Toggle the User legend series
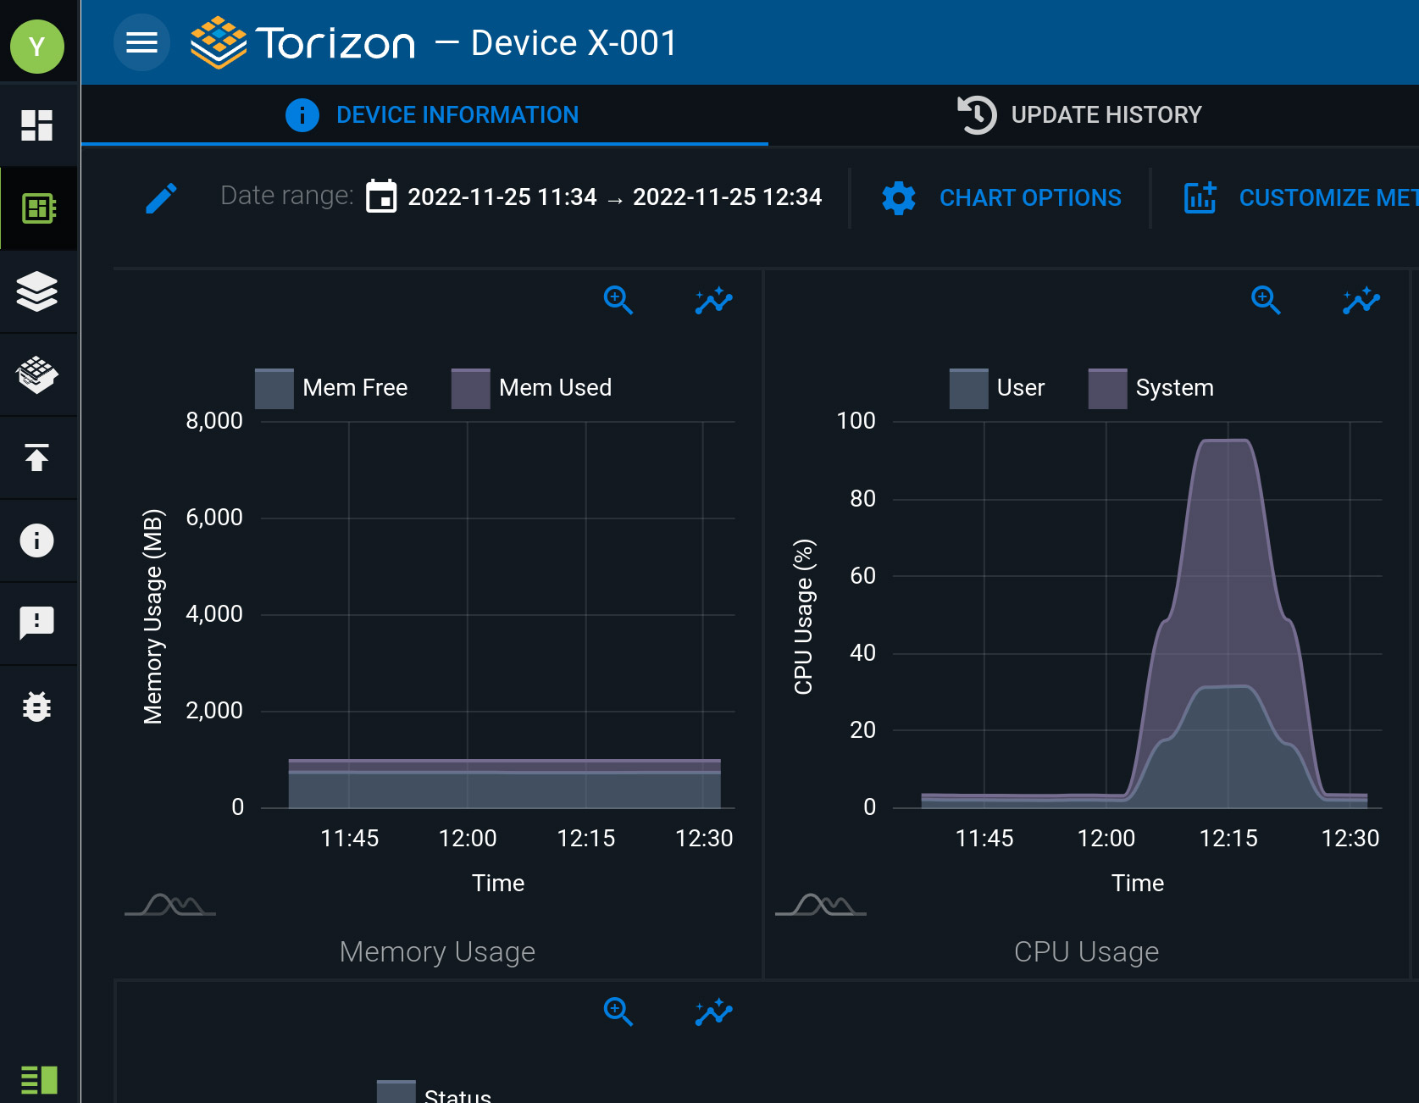This screenshot has height=1103, width=1419. 997,388
